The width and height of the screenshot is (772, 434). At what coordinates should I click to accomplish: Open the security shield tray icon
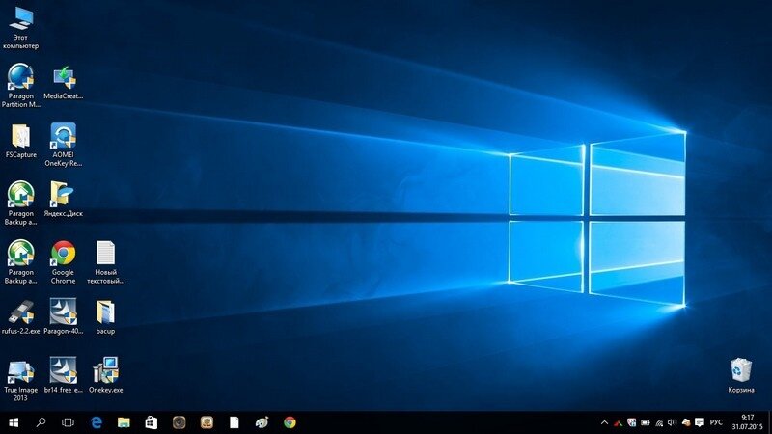632,422
